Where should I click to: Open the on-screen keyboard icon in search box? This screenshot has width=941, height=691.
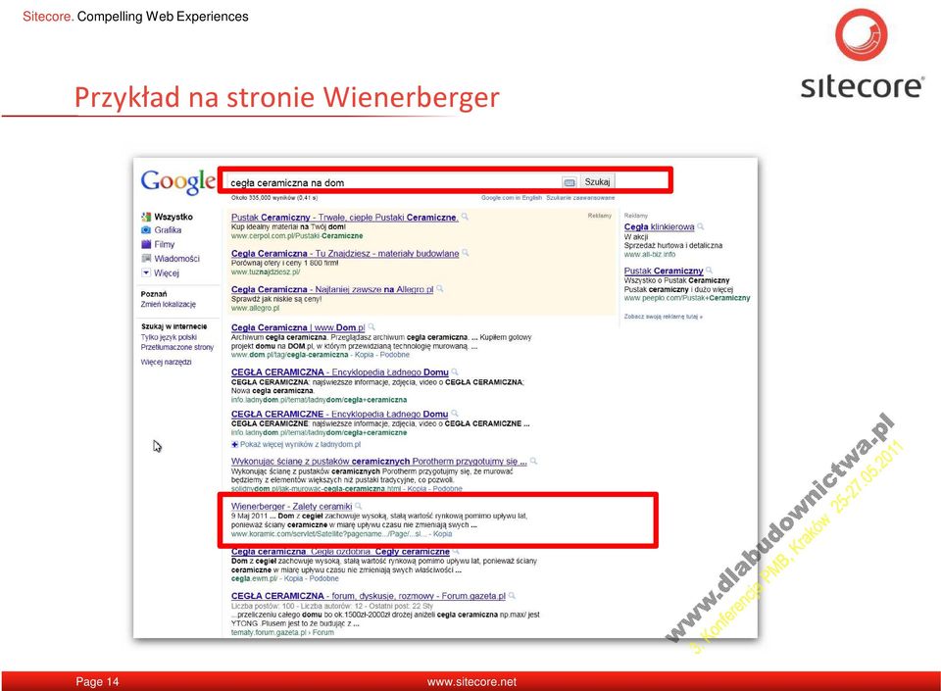(570, 181)
